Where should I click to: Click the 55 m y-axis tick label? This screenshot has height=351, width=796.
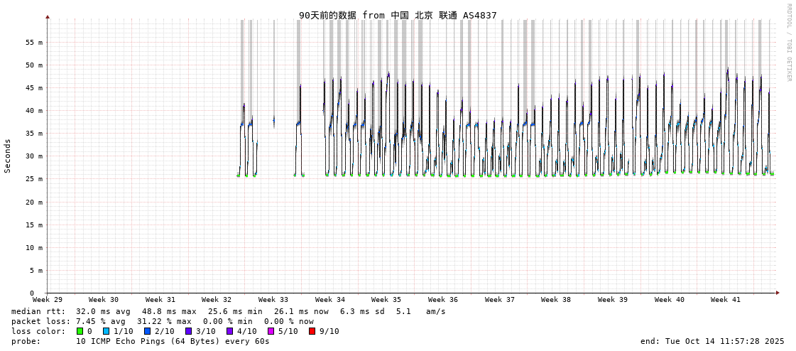tap(34, 43)
